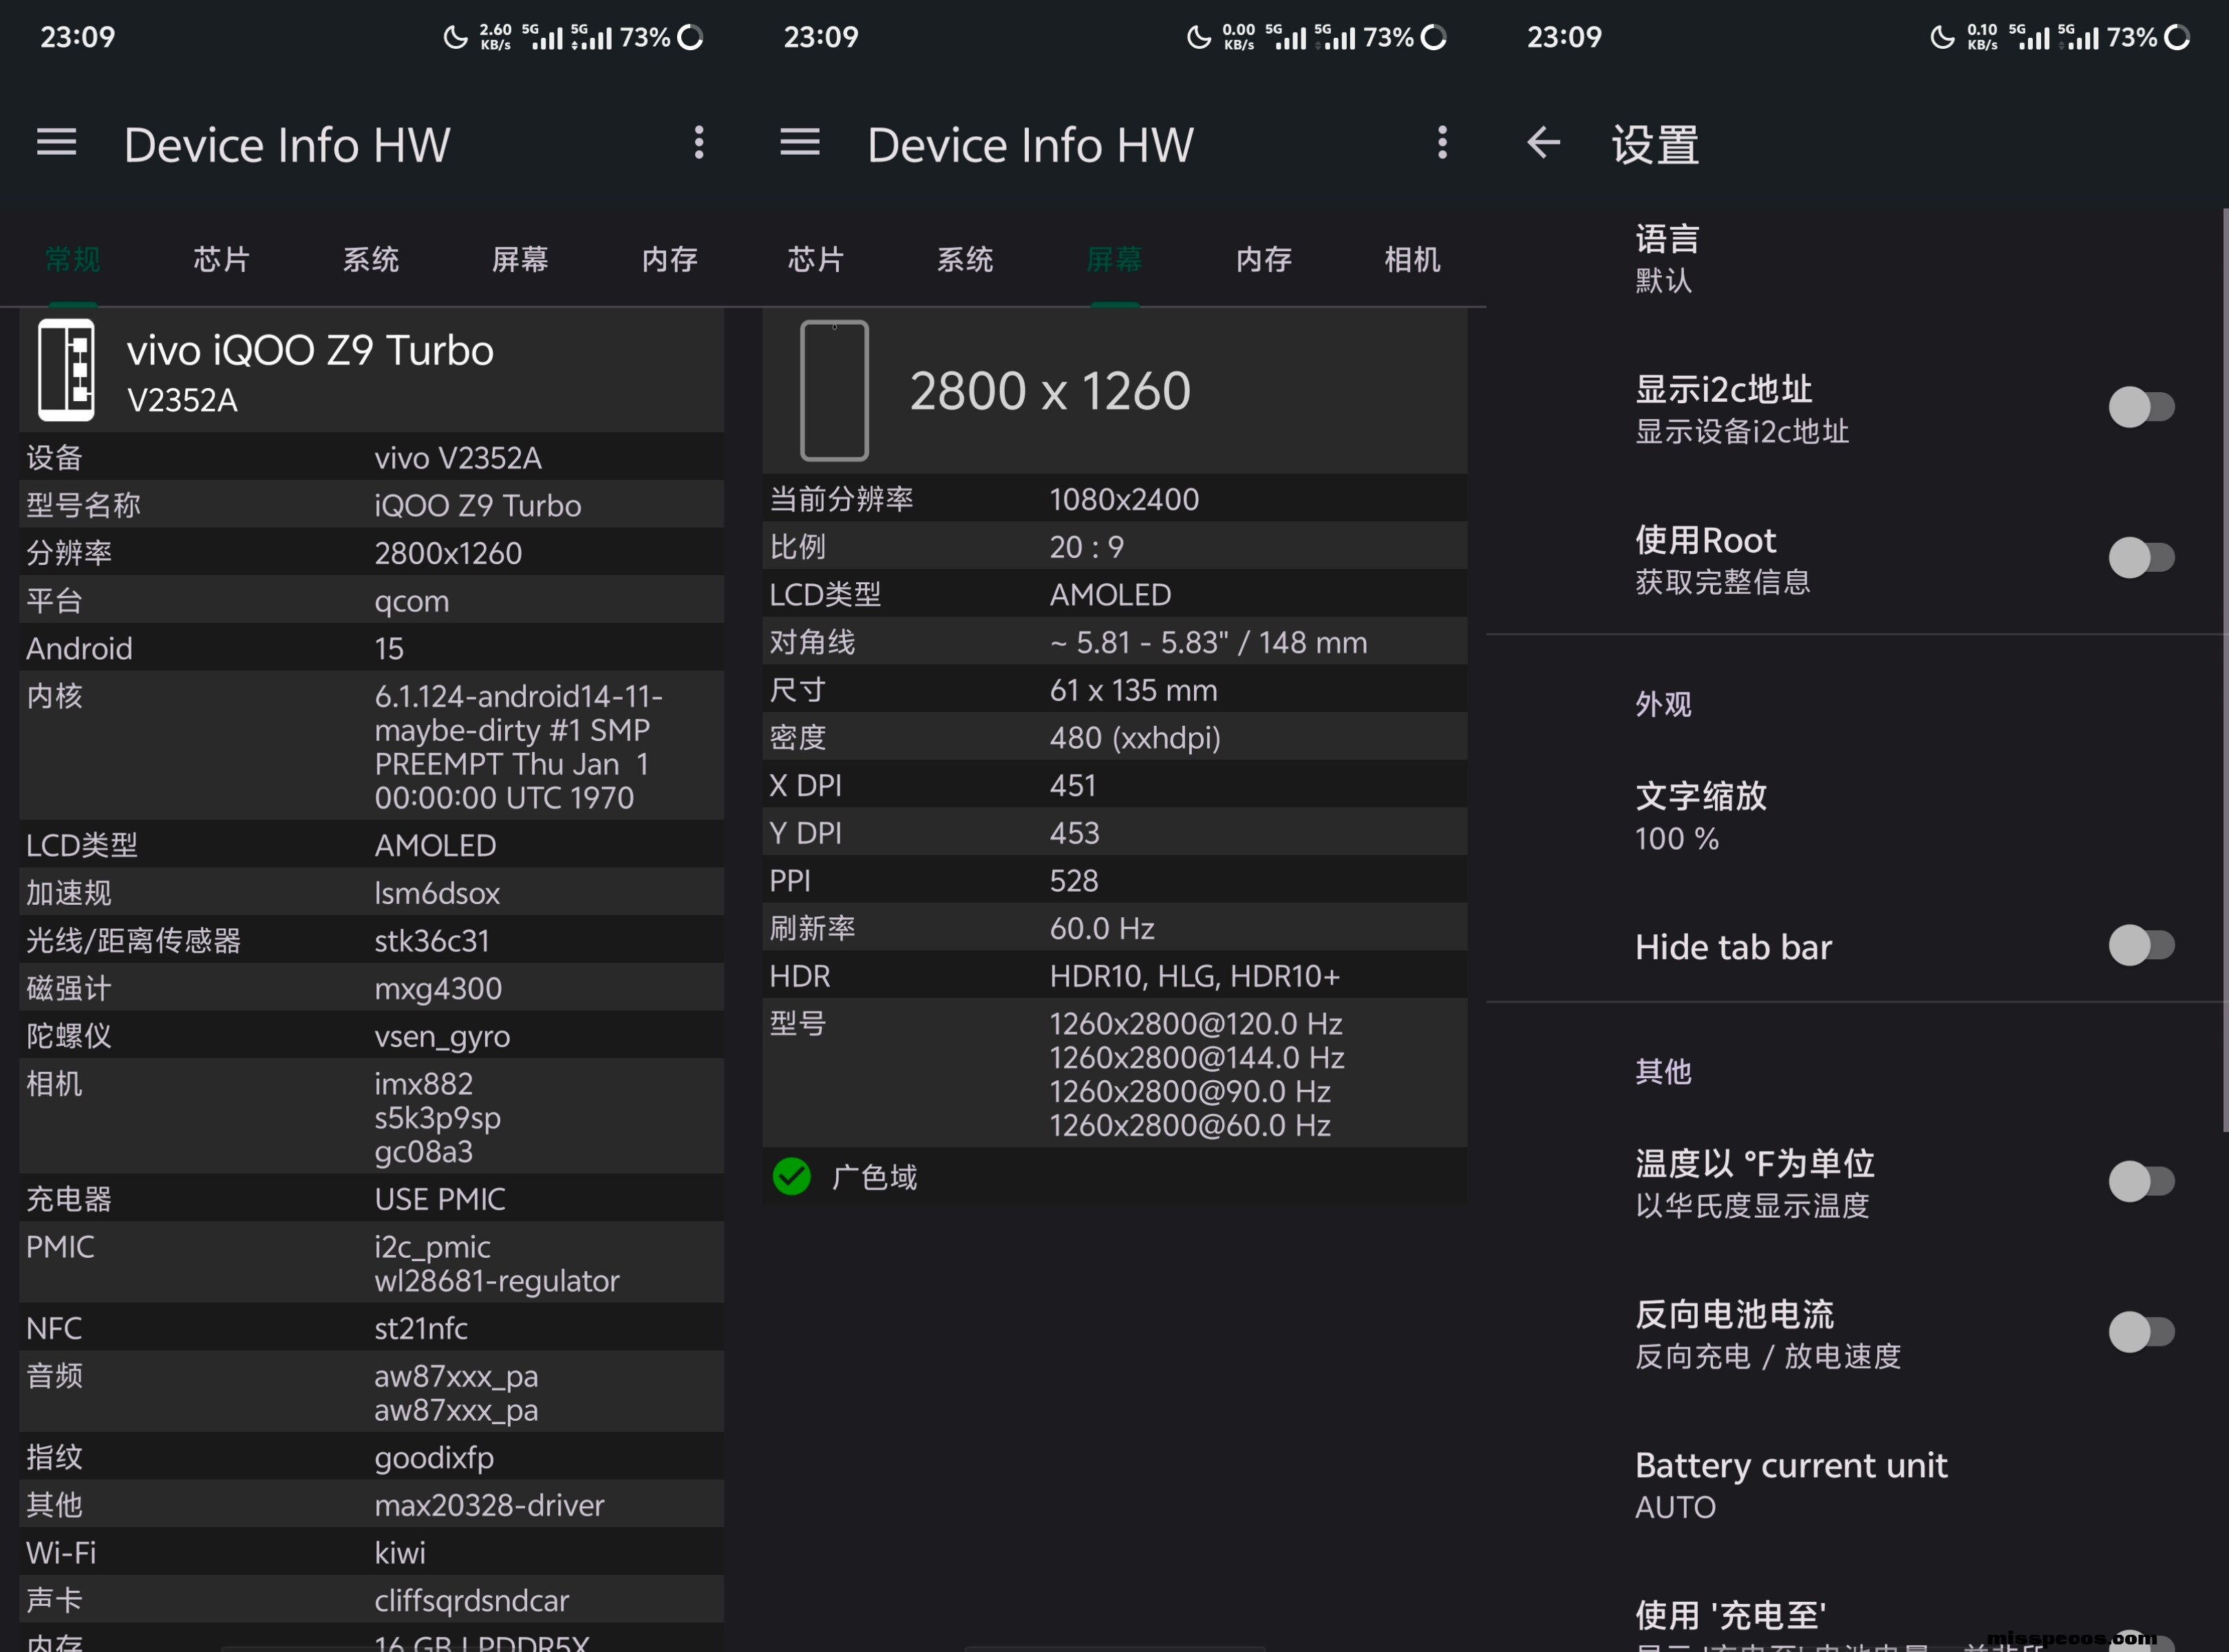Open three-dot overflow menu in left panel

point(699,143)
